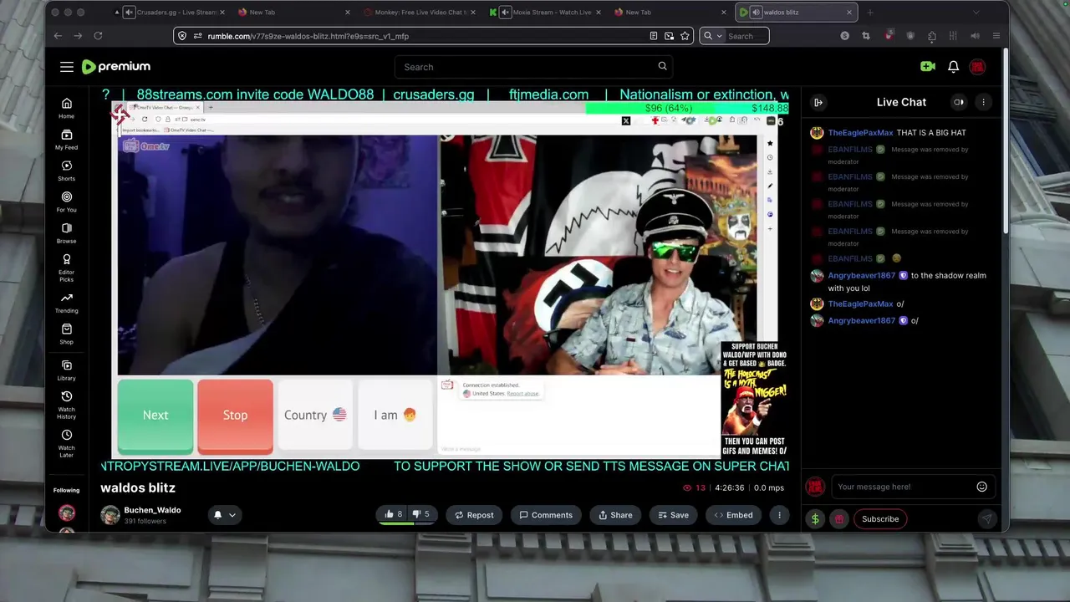Switch to the second New Tab
Viewport: 1070px width, 602px height.
pyautogui.click(x=669, y=13)
